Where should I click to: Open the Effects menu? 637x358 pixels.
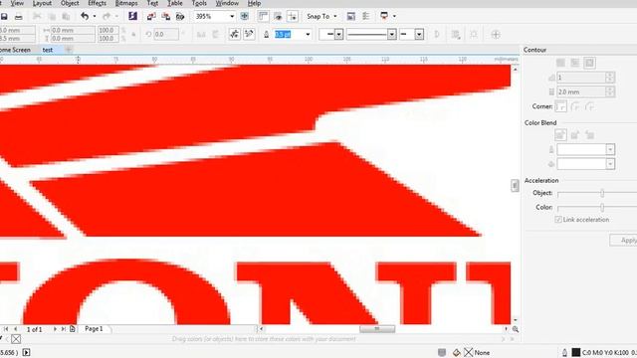[98, 3]
